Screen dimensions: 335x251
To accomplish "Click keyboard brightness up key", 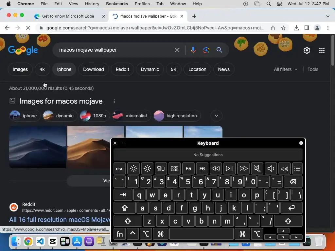I will 147,169.
